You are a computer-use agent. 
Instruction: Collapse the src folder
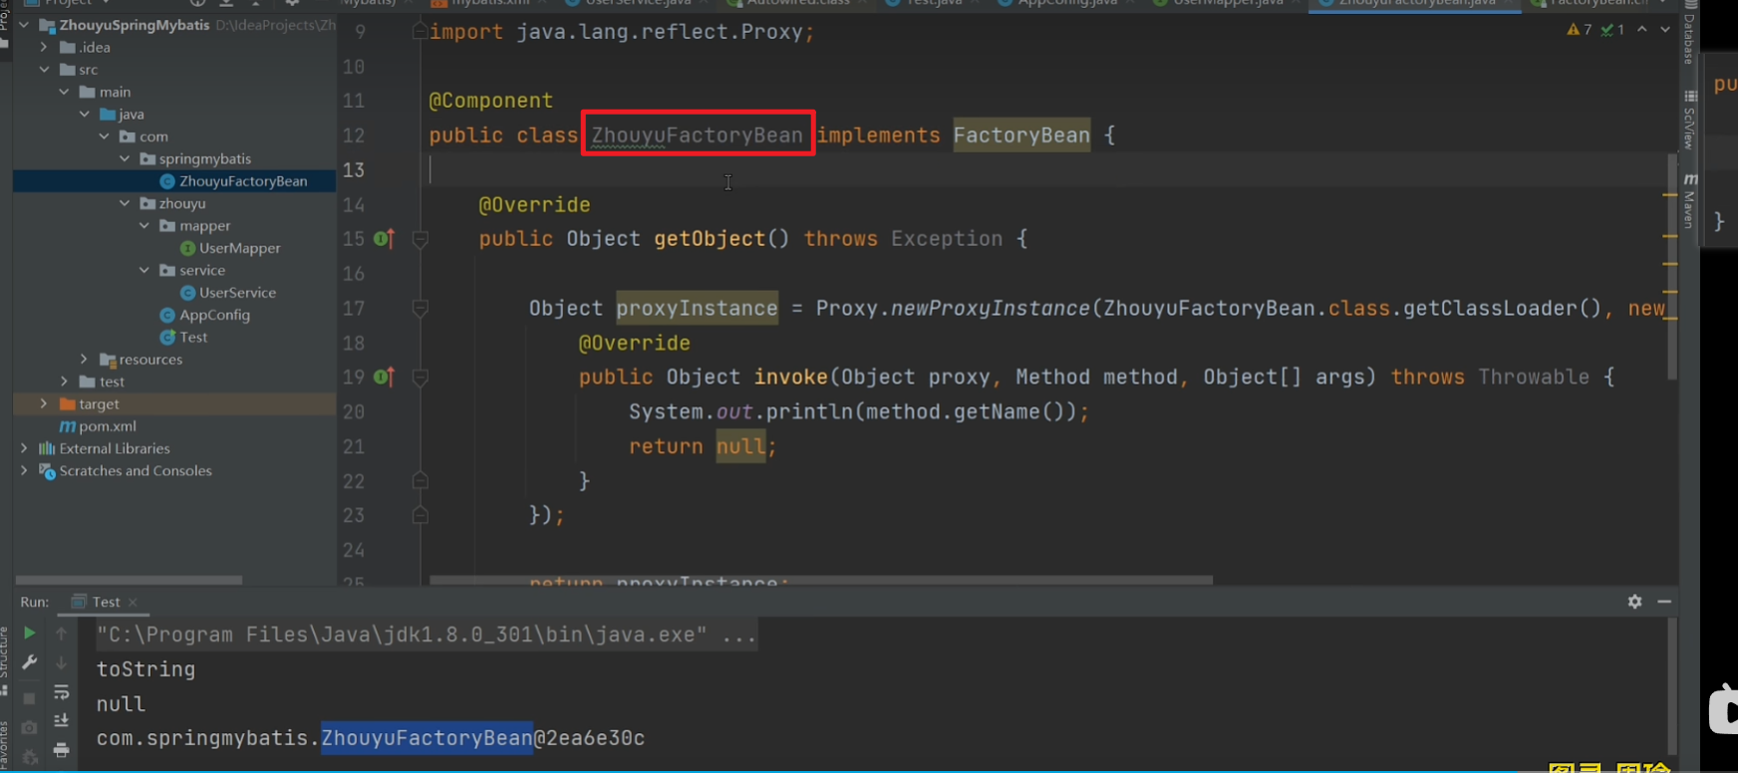point(44,70)
